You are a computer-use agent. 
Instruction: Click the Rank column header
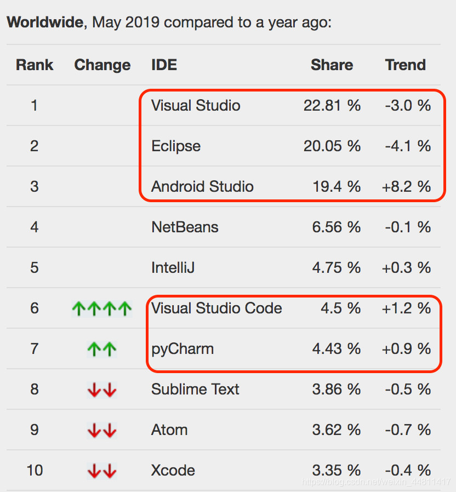pos(35,65)
